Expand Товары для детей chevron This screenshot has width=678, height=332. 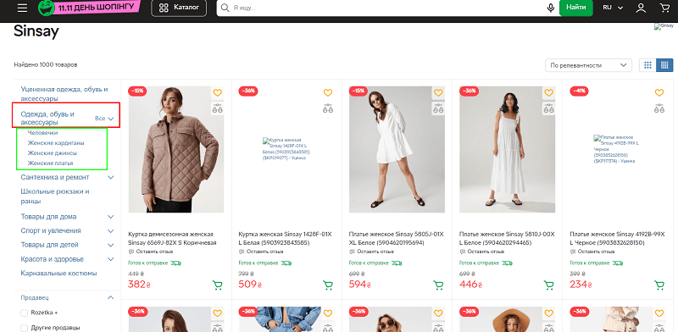click(111, 245)
